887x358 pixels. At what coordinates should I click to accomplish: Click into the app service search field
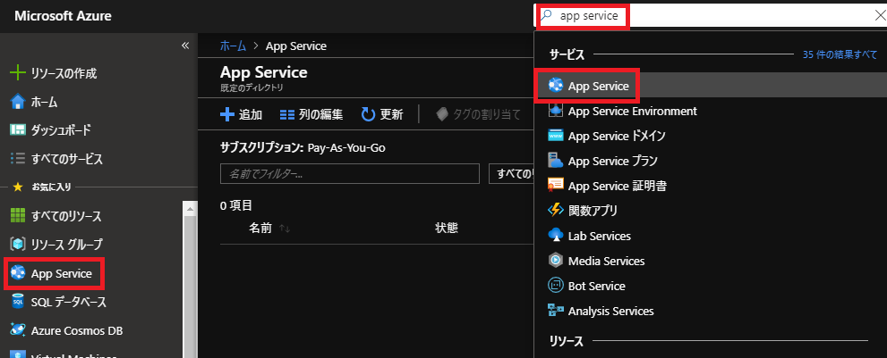tap(712, 16)
